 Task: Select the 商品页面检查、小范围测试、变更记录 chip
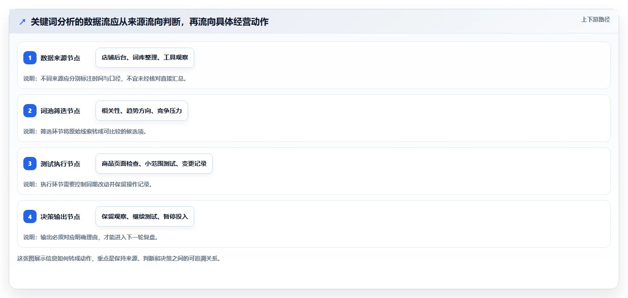tap(154, 164)
